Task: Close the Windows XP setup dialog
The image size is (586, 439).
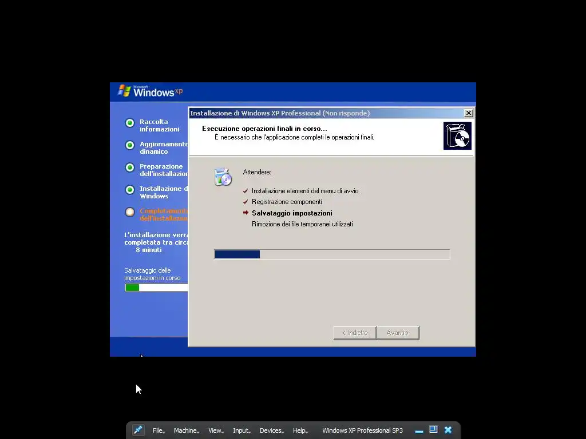Action: [x=468, y=113]
